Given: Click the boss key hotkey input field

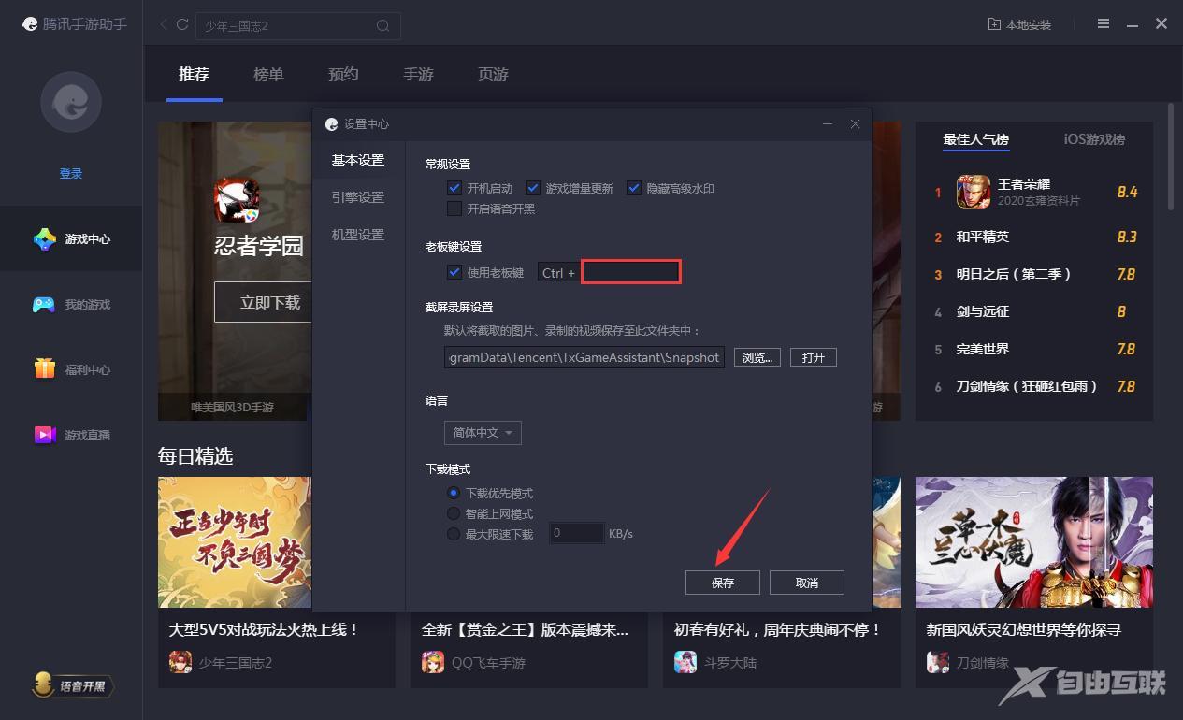Looking at the screenshot, I should (631, 272).
